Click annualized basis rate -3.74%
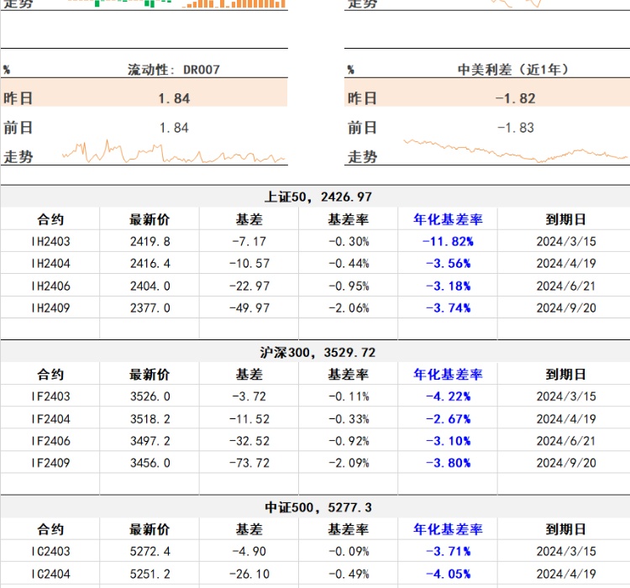Screen dimensions: 630x588 tap(448, 308)
